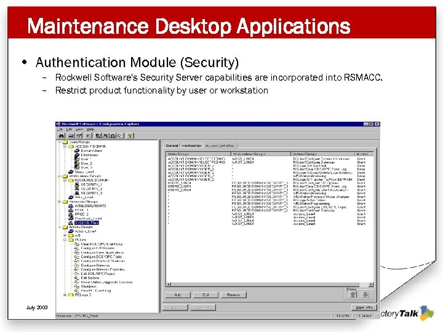443x332 pixels.
Task: Click the Add button below the list
Action: click(x=178, y=295)
